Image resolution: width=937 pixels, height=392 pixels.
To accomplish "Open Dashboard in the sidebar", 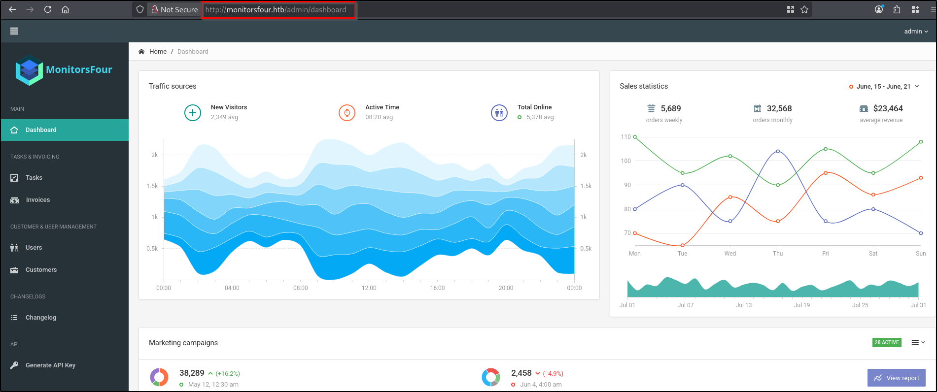I will pos(65,130).
